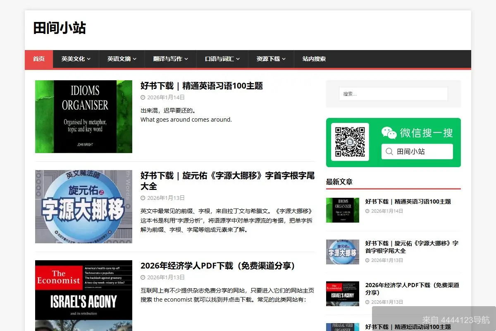Click the 字源大挪移 cover image
Viewport: 496px width, 331px height.
pos(83,206)
